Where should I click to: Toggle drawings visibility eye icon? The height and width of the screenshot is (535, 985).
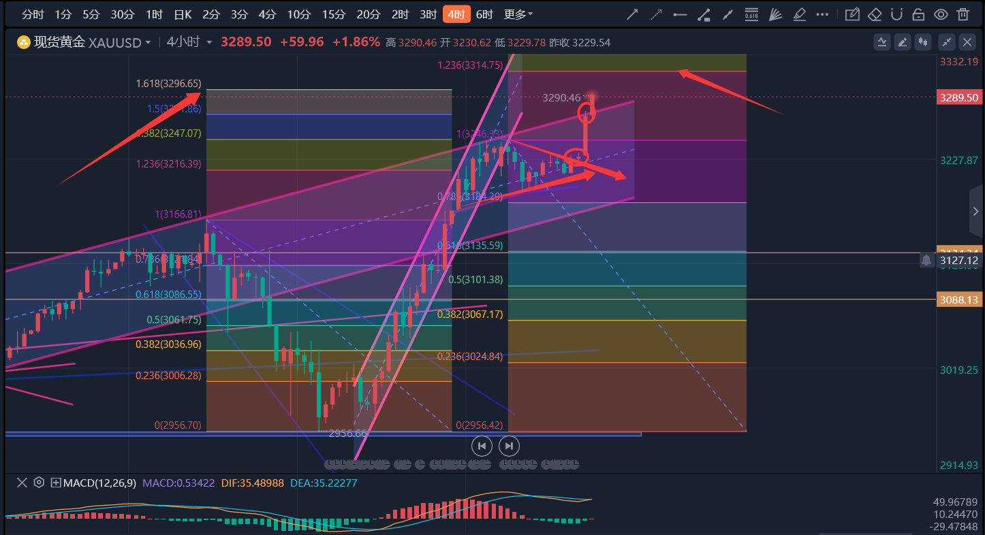click(x=941, y=14)
